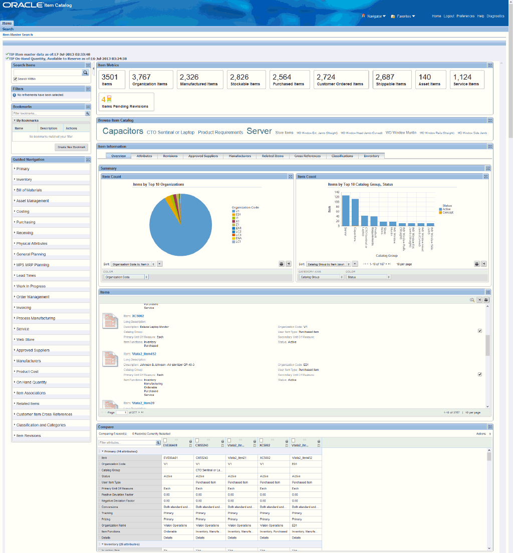The width and height of the screenshot is (513, 553).
Task: Click the Preferences link in header
Action: point(465,16)
